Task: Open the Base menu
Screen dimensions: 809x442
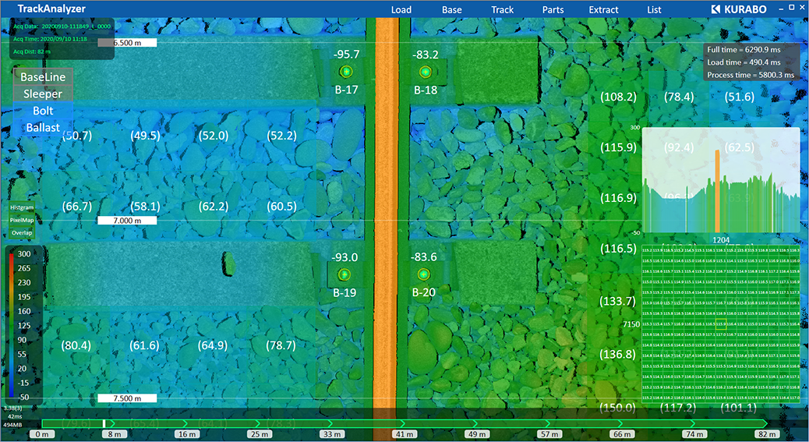Action: (451, 9)
